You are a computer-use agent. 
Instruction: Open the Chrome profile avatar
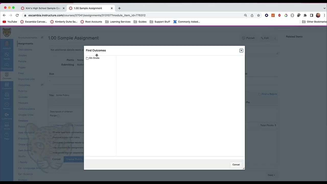318,15
